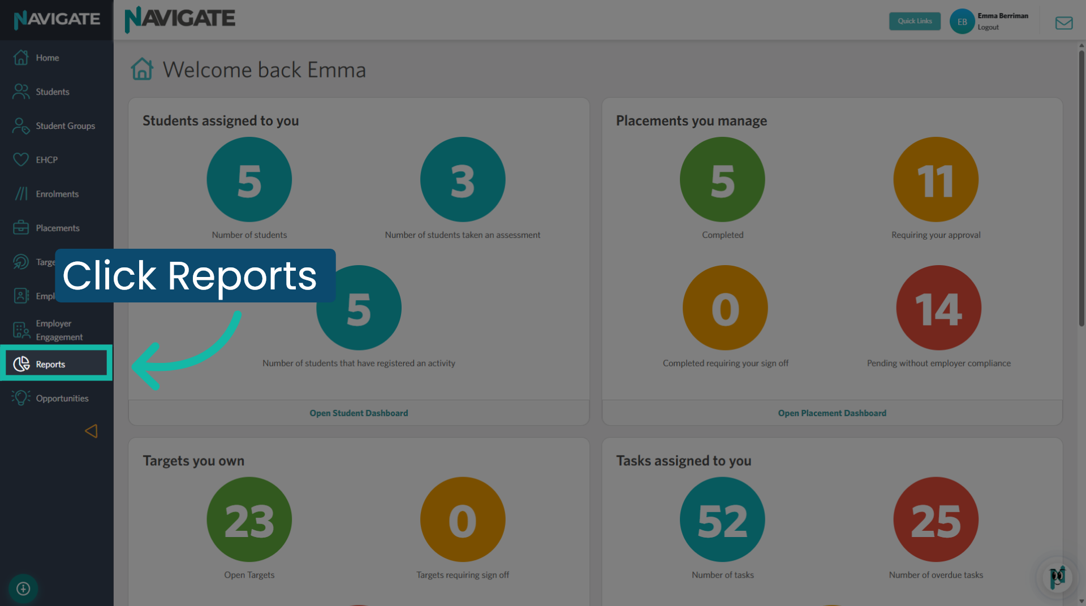This screenshot has width=1086, height=606.
Task: Open Employer Engagement menu item
Action: click(57, 330)
